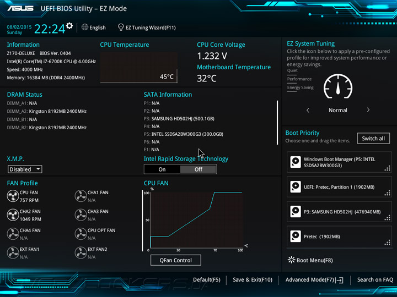
Task: Click 'Speed: 4000 MHz' line
Action: pos(25,69)
